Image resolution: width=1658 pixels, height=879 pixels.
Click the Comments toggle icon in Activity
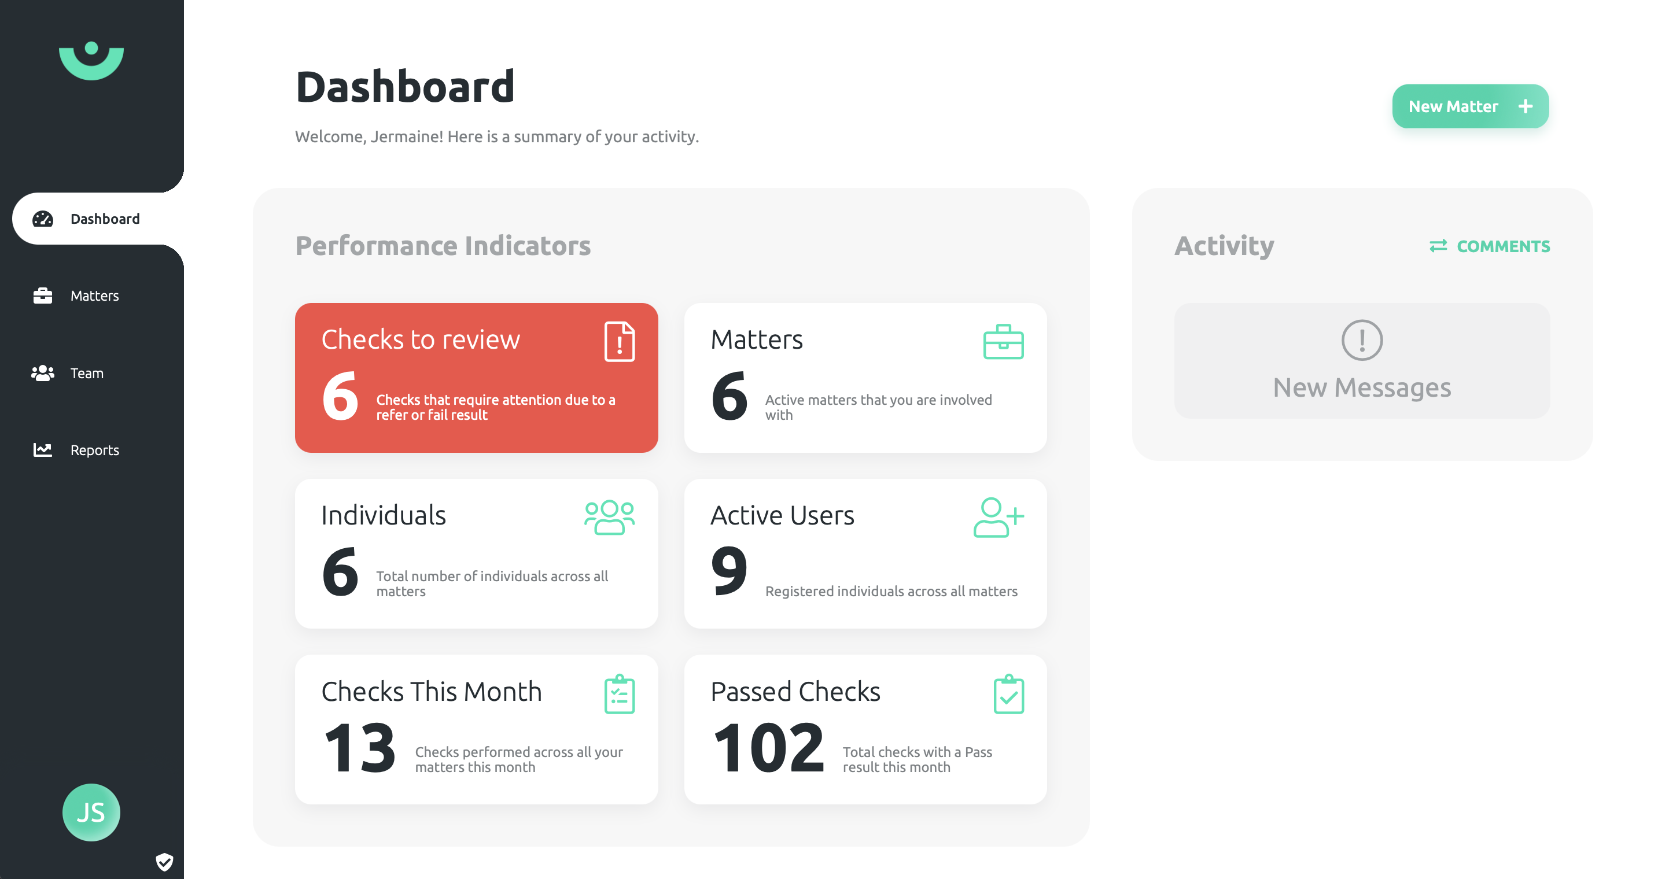1438,246
